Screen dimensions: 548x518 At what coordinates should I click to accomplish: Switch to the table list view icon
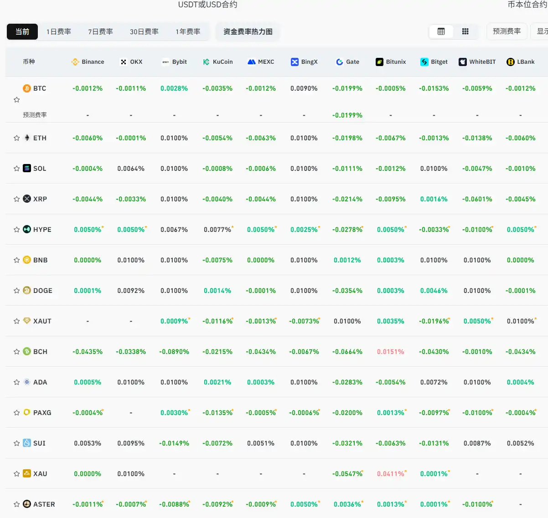(441, 31)
